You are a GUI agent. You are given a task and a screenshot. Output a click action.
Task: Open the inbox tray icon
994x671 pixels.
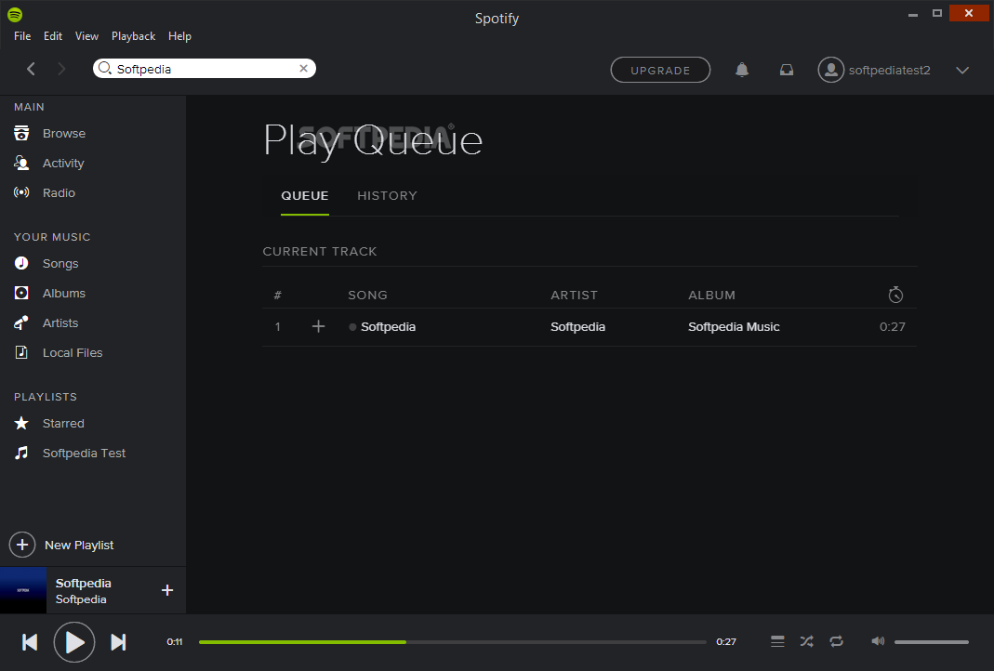click(786, 70)
